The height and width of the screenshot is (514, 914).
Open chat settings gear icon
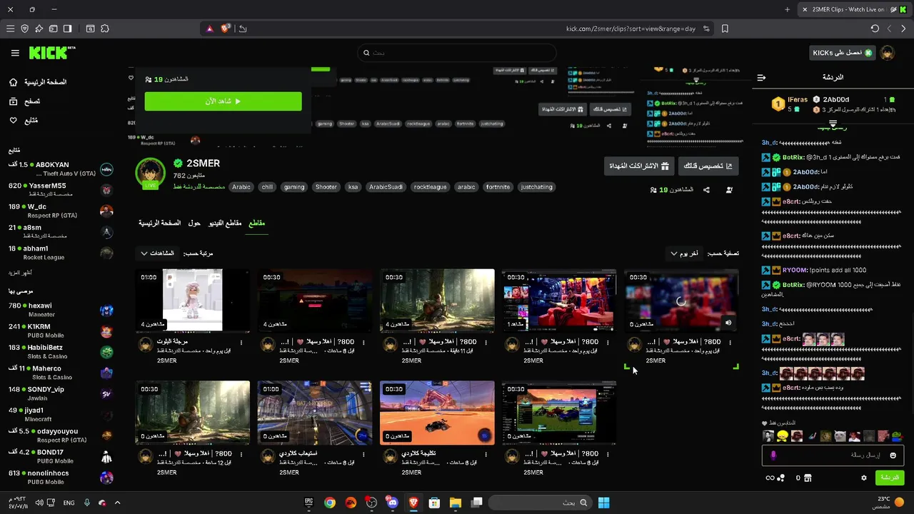[x=863, y=478]
